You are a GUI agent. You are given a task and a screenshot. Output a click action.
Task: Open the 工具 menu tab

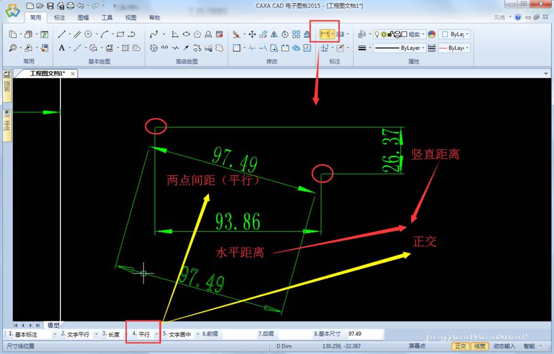(107, 17)
